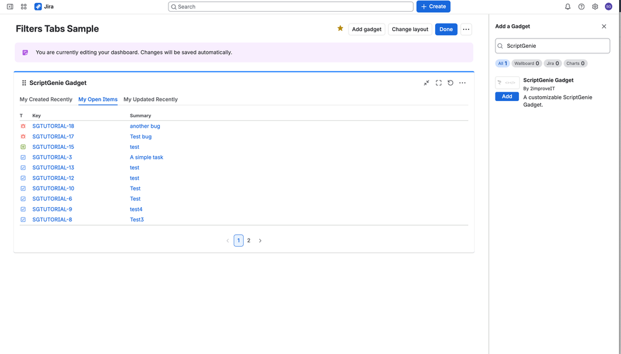Open issue SGTUTORIAL-8
Image resolution: width=621 pixels, height=354 pixels.
coord(52,219)
